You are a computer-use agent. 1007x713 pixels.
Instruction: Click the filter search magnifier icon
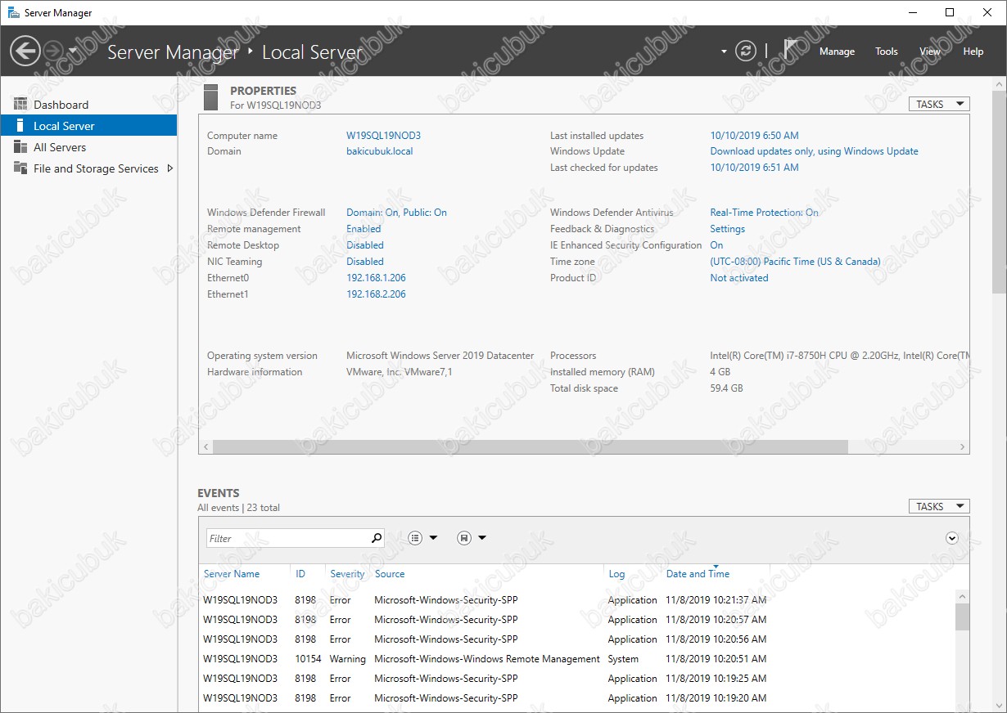[377, 538]
